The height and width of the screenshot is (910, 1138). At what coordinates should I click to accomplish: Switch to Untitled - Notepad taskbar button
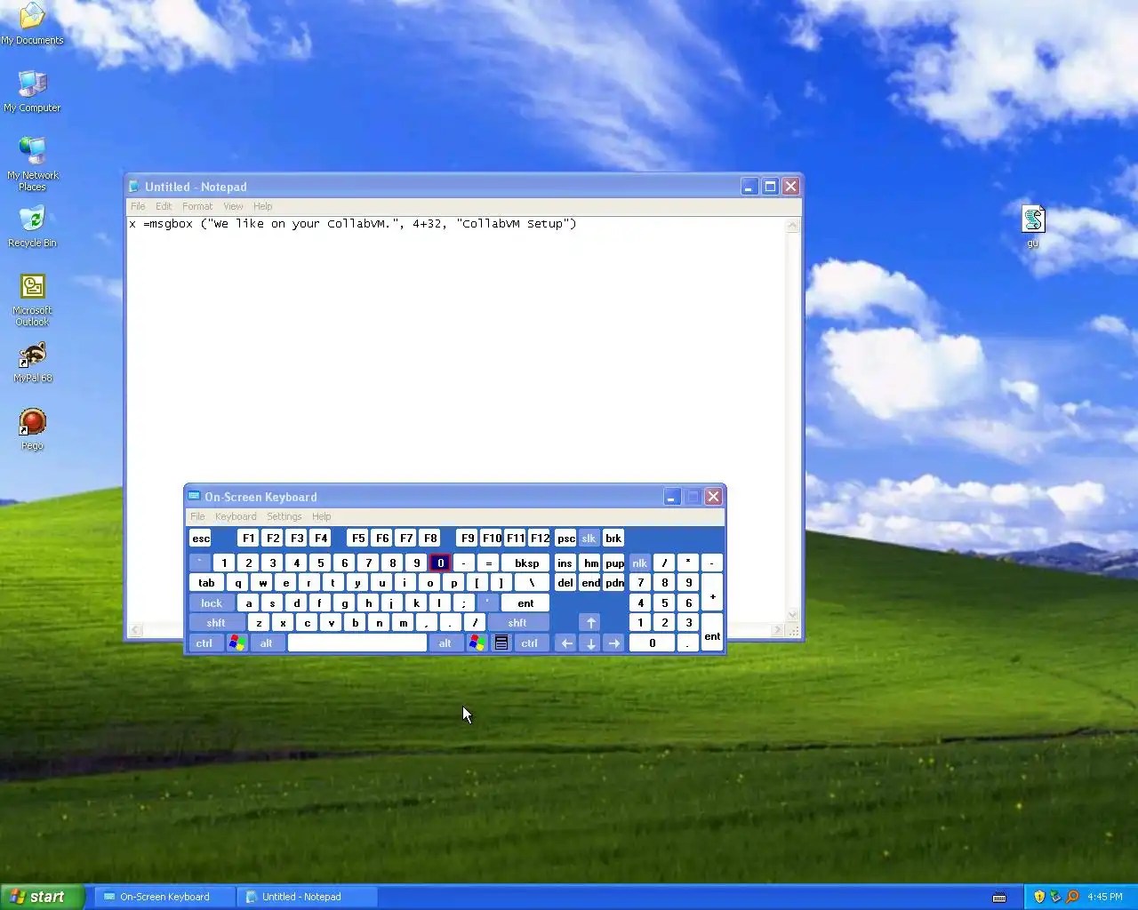pyautogui.click(x=307, y=897)
